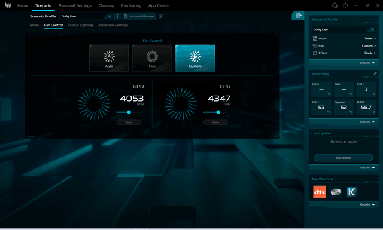Click minus under GPU fan slider
Screen dimensions: 383x230
tap(117, 116)
